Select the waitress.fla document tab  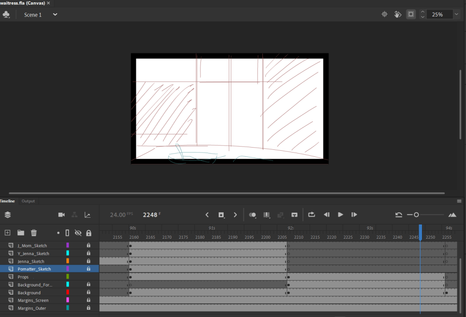(x=23, y=3)
